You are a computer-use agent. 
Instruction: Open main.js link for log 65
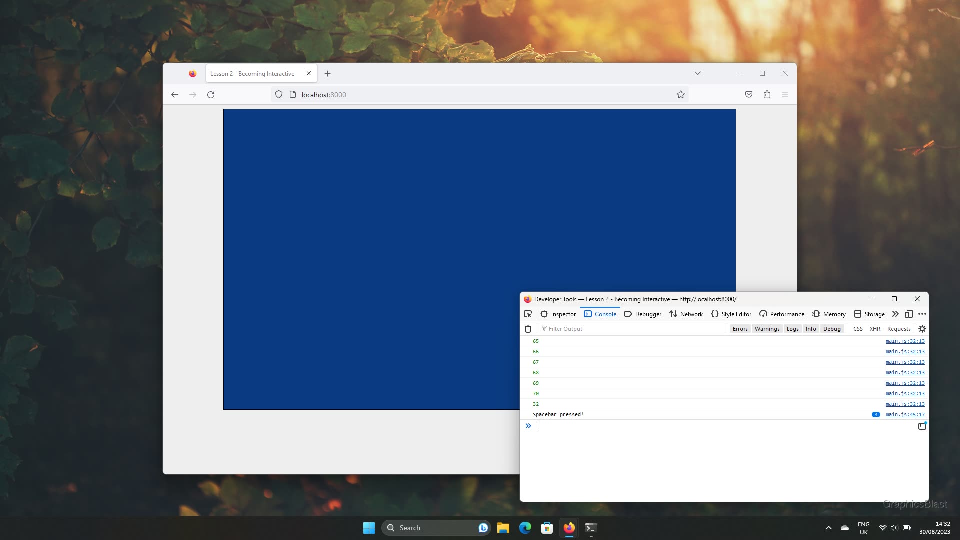click(x=905, y=341)
